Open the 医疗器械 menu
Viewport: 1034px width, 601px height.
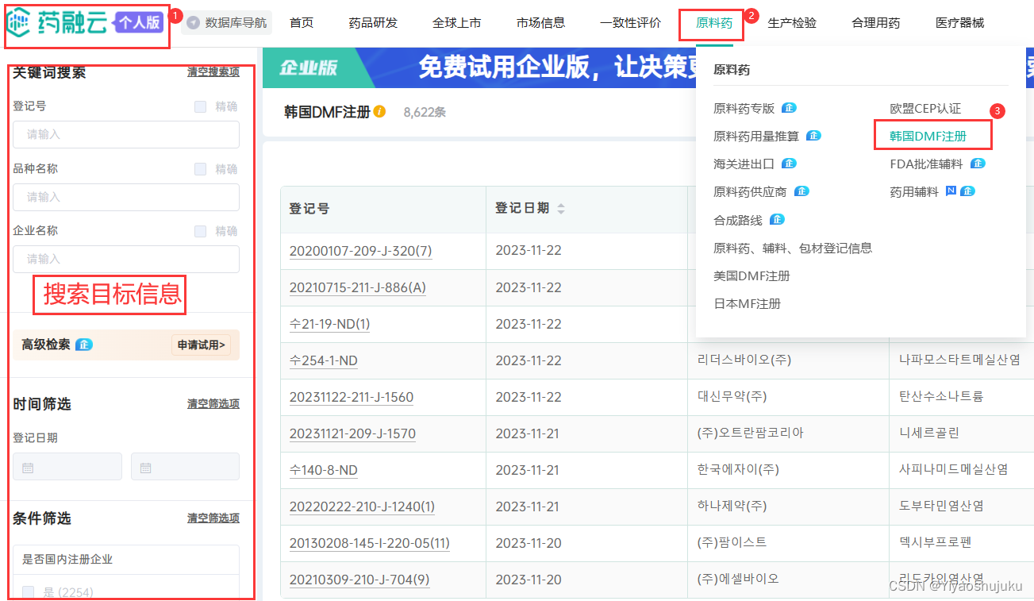click(960, 23)
